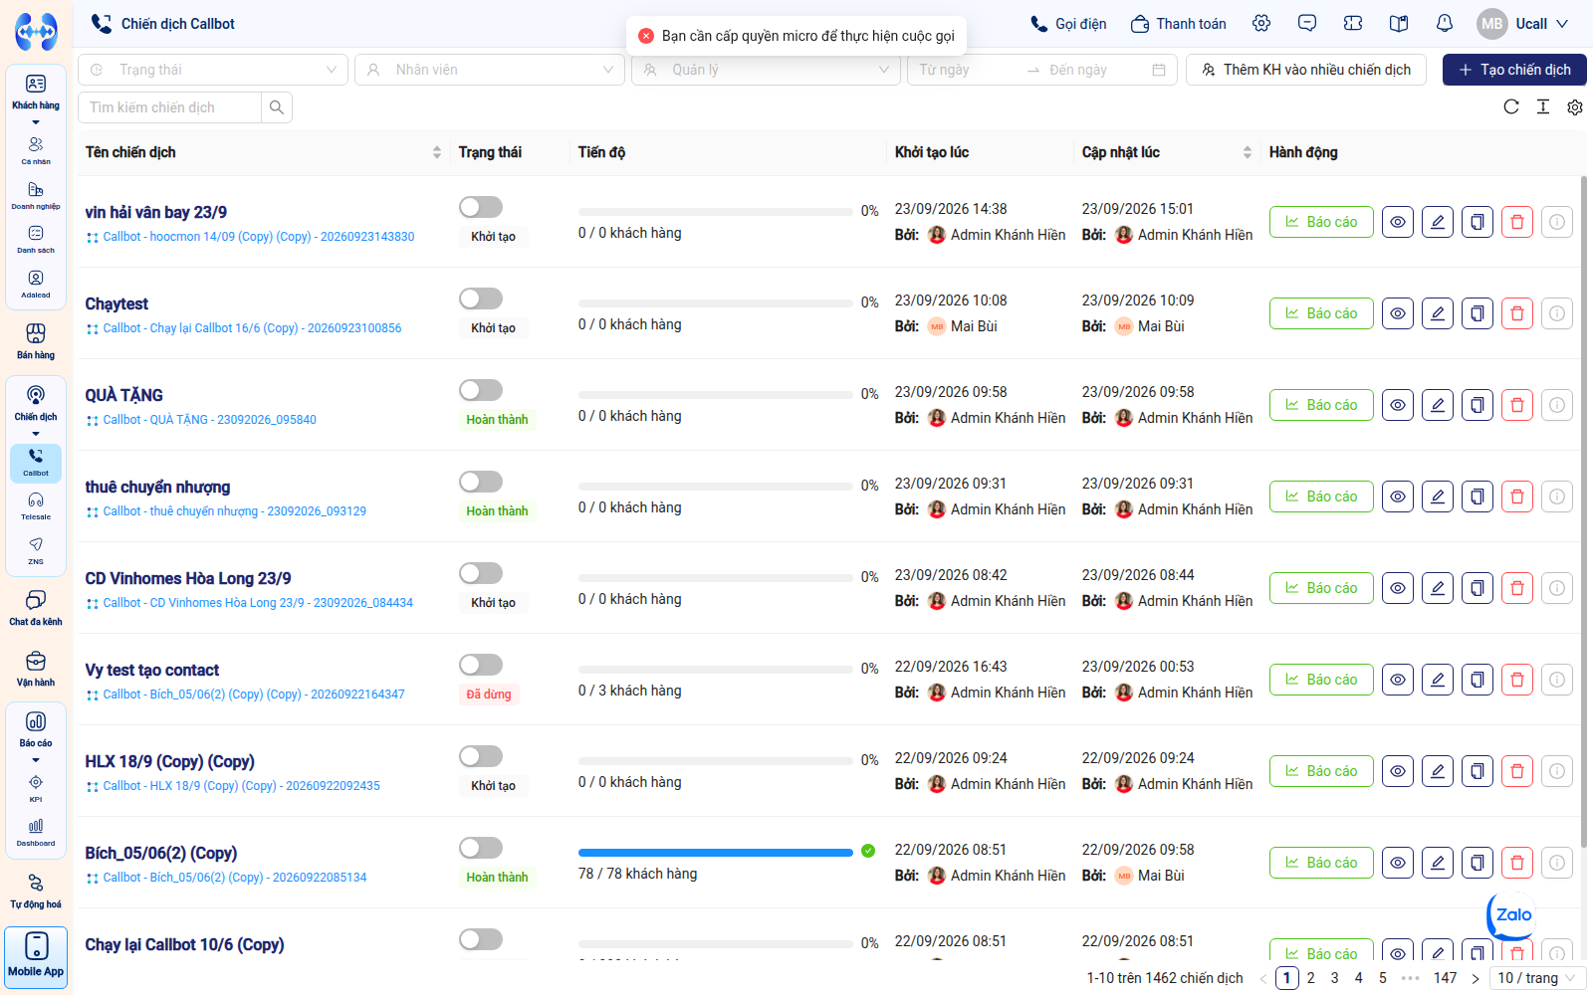Open Báo cáo for Chạytest campaign
1593x995 pixels.
tap(1321, 313)
